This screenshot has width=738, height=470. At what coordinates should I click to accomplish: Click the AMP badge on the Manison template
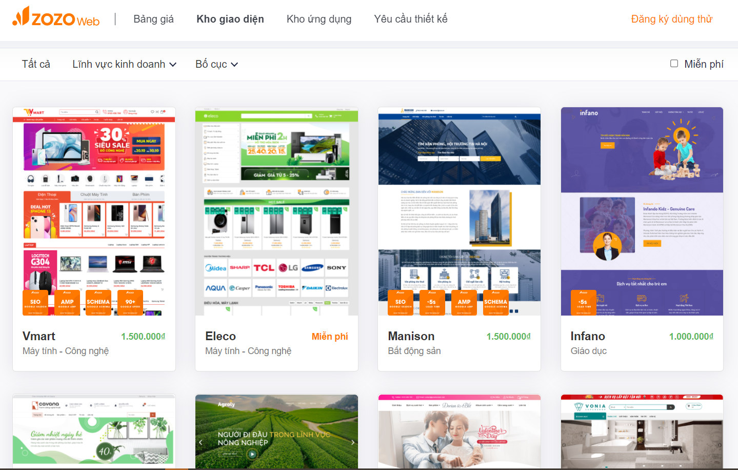[464, 303]
